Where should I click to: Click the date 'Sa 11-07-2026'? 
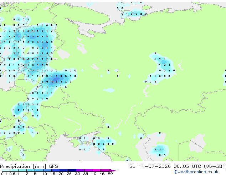[150, 166]
